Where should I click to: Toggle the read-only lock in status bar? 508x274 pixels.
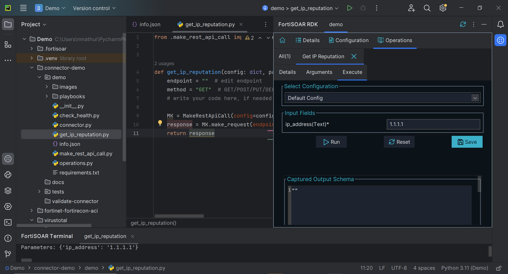pos(498,268)
